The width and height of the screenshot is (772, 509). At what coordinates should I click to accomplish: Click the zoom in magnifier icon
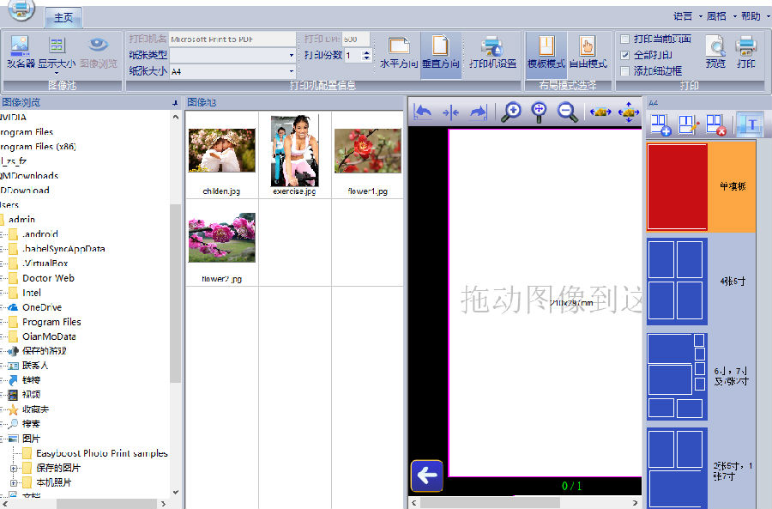511,112
